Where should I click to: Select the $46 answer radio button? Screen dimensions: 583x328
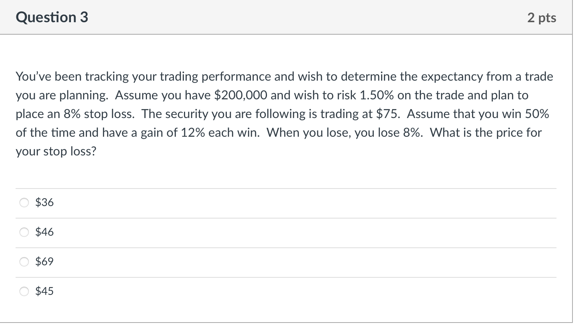pyautogui.click(x=24, y=232)
